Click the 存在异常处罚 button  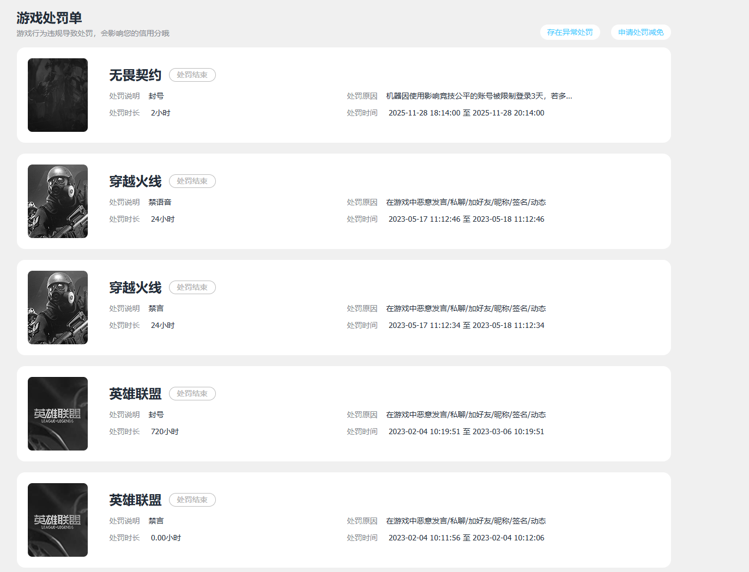[x=570, y=32]
